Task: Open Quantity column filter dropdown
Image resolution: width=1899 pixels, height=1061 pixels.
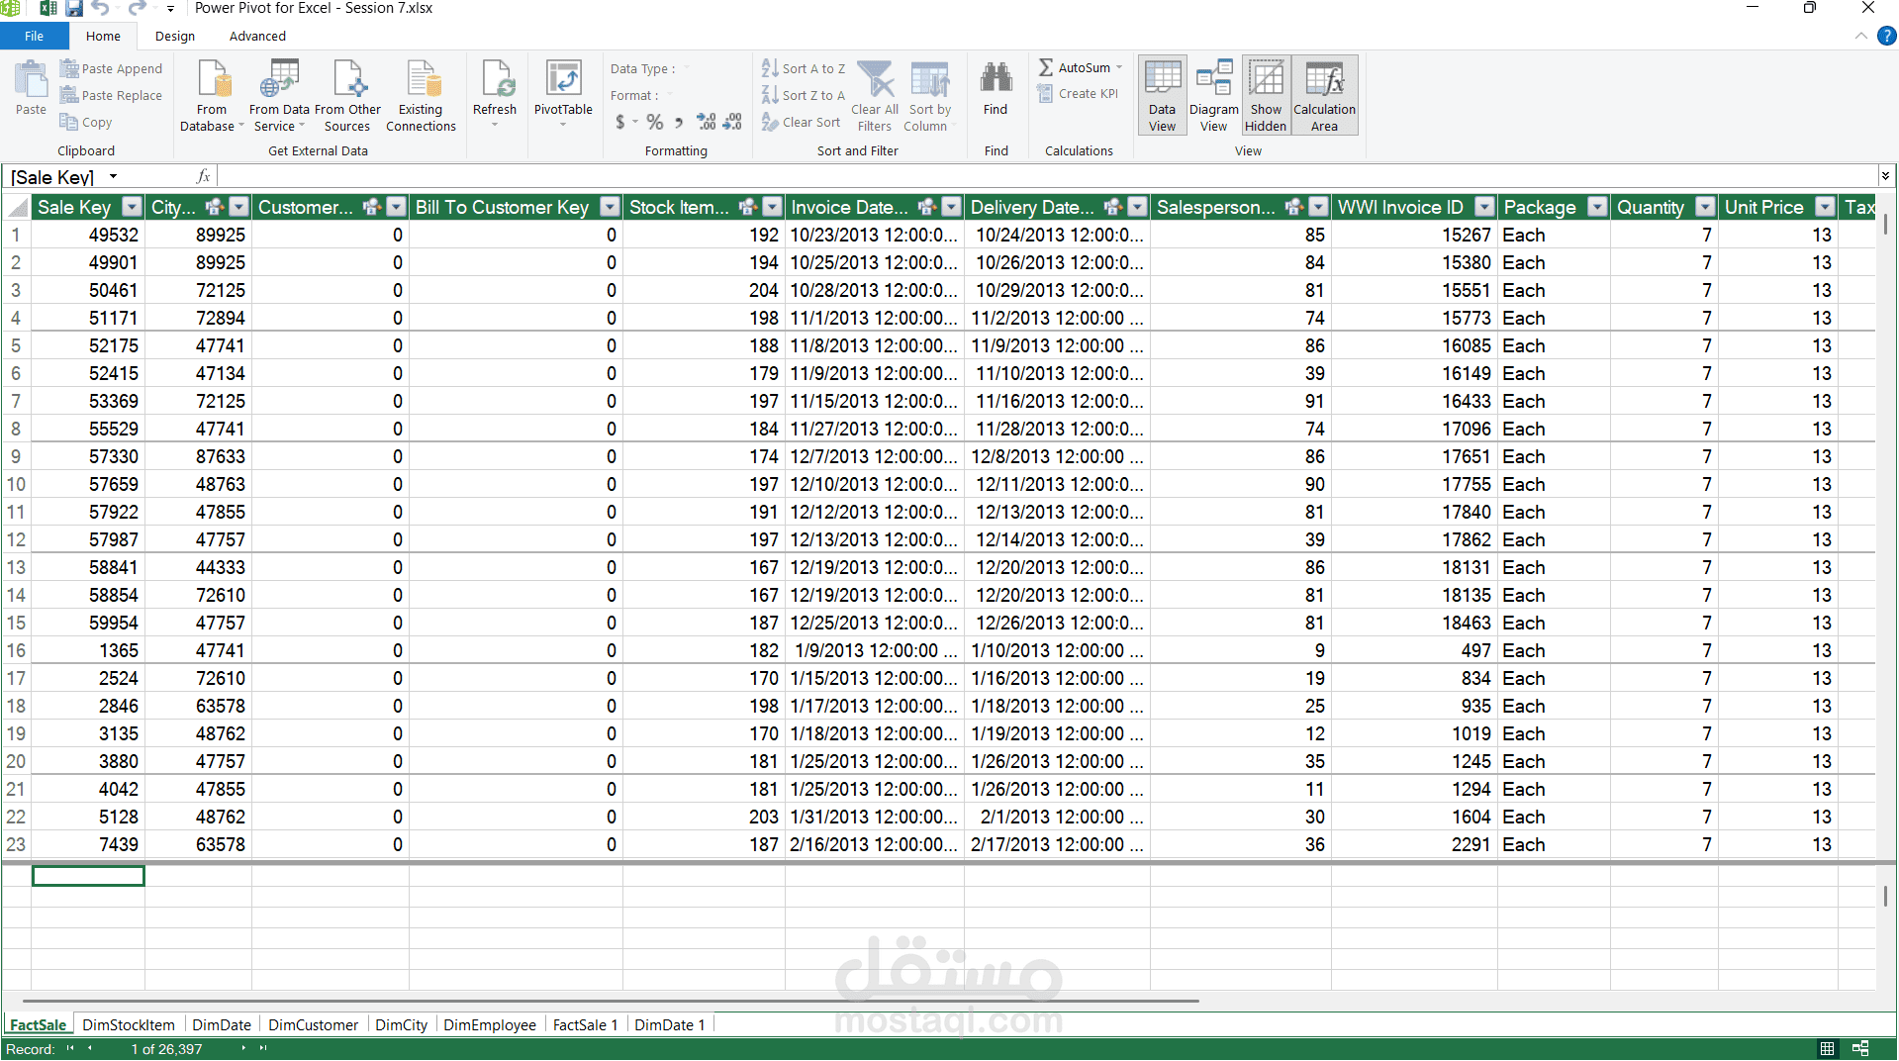Action: (x=1705, y=207)
